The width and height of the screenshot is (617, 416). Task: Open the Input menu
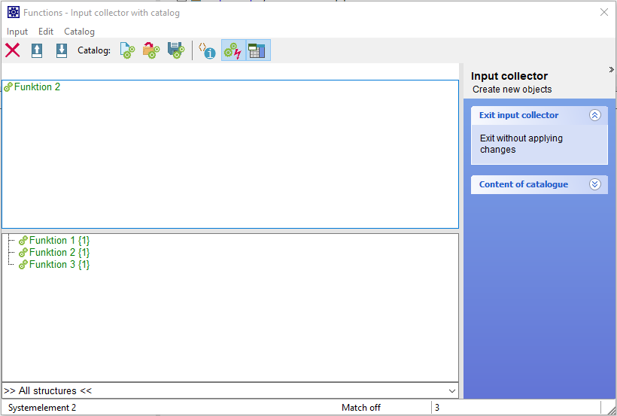pyautogui.click(x=17, y=32)
